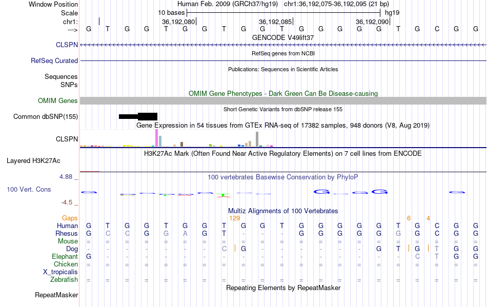Click the grey OMIM Genes bar

pos(283,100)
